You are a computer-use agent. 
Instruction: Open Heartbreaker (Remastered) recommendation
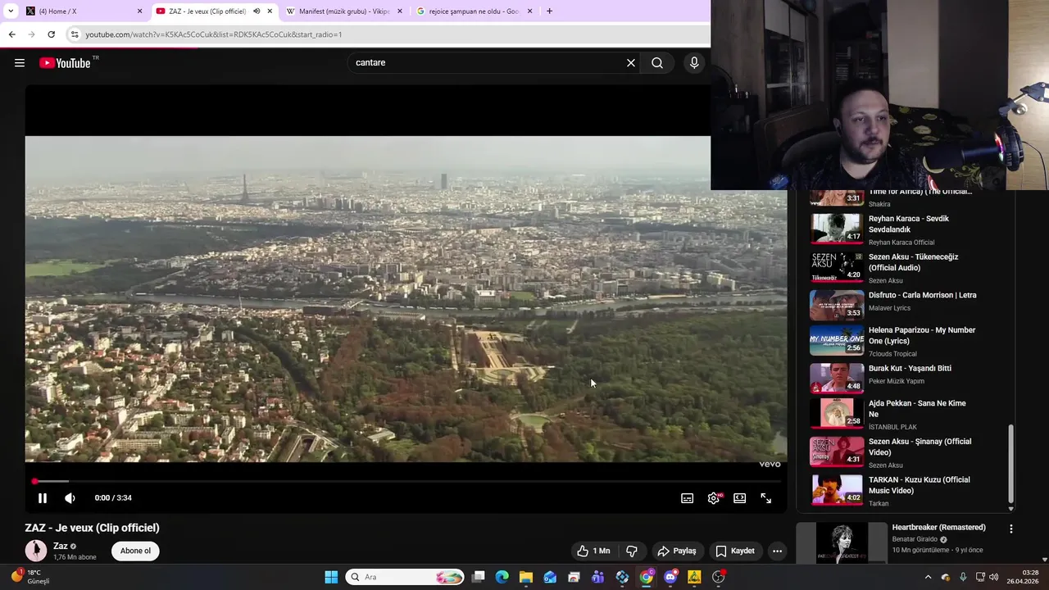tap(938, 528)
